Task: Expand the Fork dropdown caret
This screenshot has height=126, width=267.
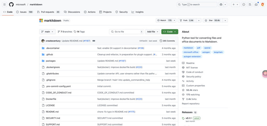Action: [x=199, y=20]
